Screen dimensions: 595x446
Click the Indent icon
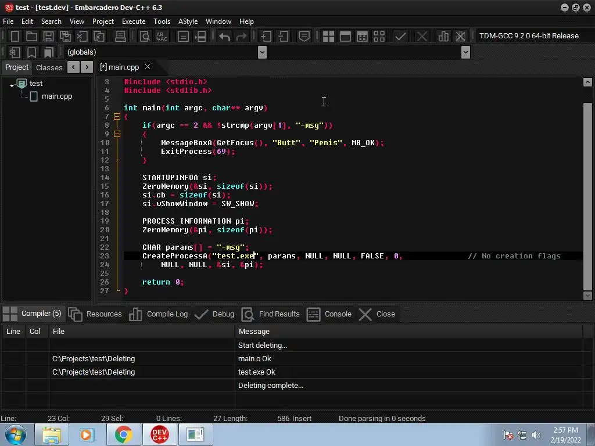point(266,37)
